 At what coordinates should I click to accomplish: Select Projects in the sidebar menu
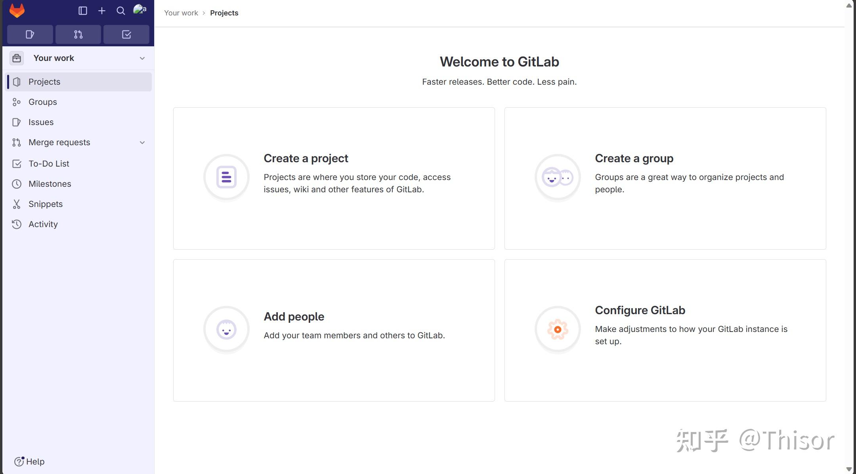point(44,82)
